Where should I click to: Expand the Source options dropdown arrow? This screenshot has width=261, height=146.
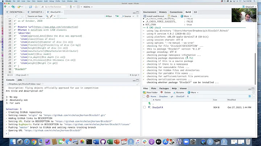(133, 16)
